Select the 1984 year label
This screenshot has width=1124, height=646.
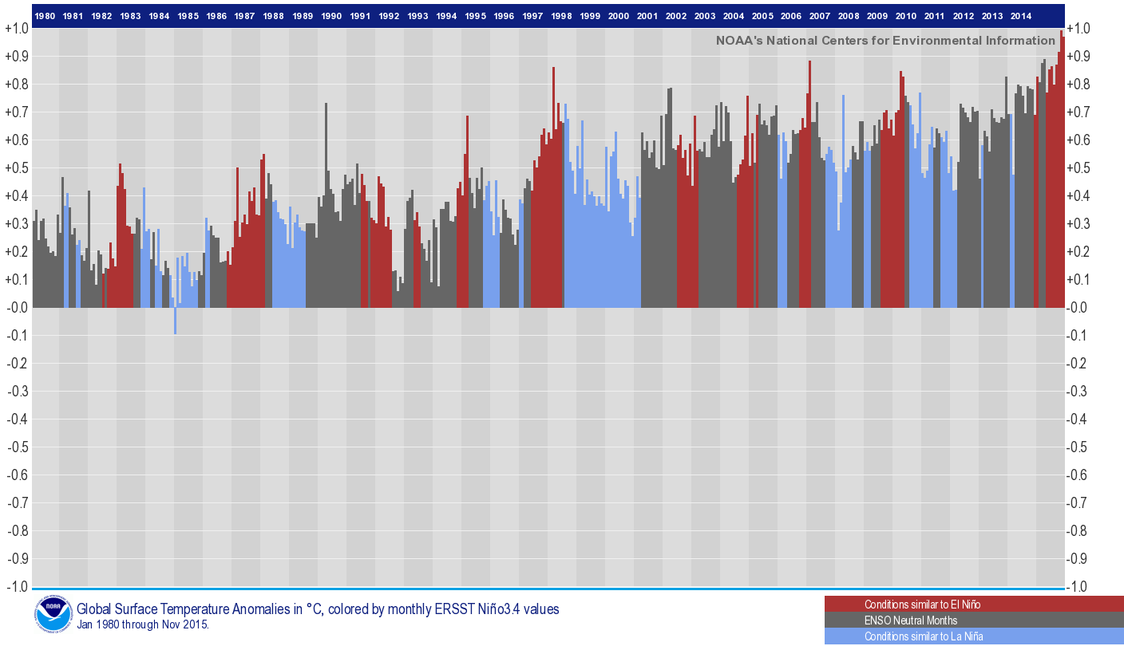(160, 16)
